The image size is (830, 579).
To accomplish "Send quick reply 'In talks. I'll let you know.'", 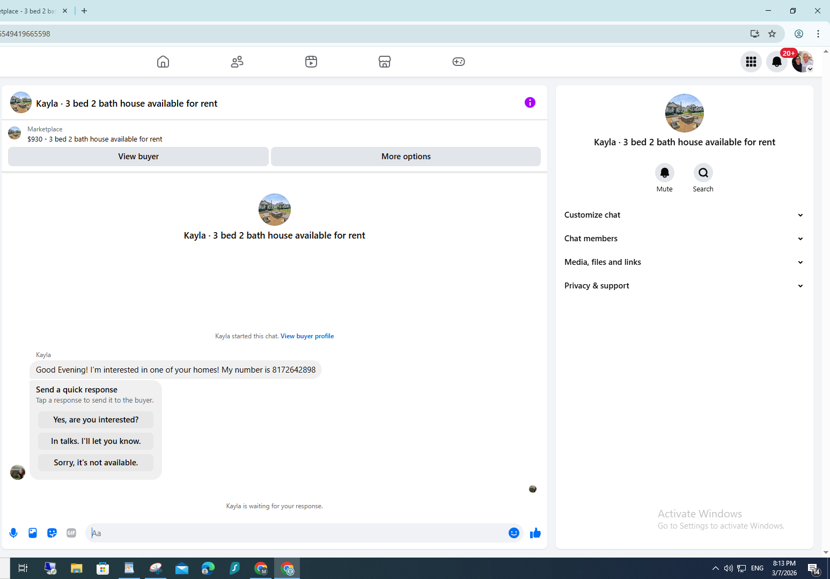I will (x=96, y=441).
